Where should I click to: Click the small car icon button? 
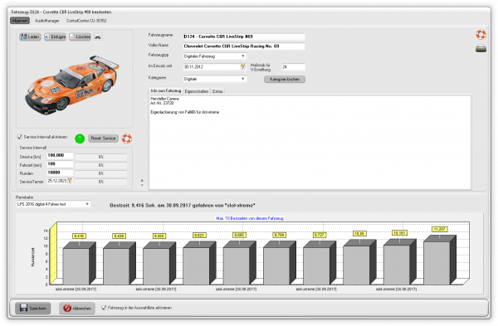pos(98,36)
